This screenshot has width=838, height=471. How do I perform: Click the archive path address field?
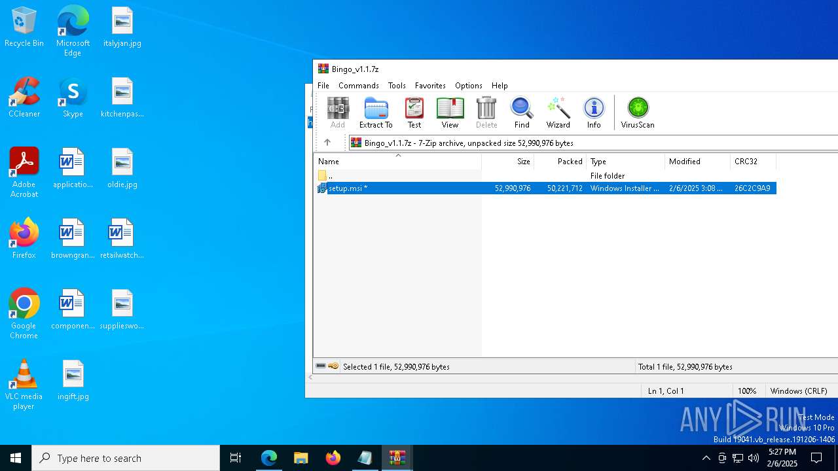pos(593,143)
